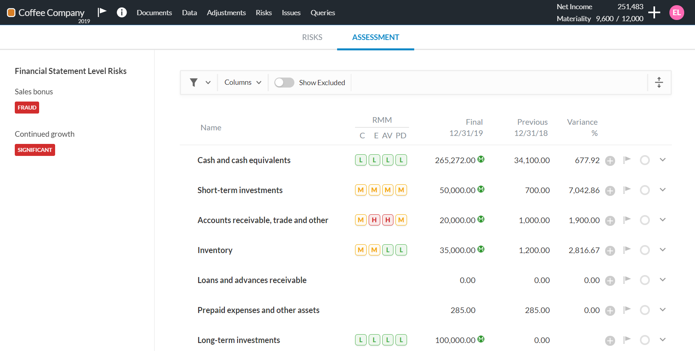Screen dimensions: 695x351
Task: Expand the Prepaid expenses and other assets row
Action: [663, 310]
